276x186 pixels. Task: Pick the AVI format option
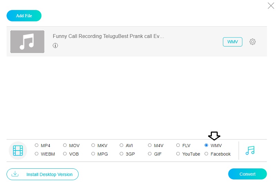[x=121, y=145]
